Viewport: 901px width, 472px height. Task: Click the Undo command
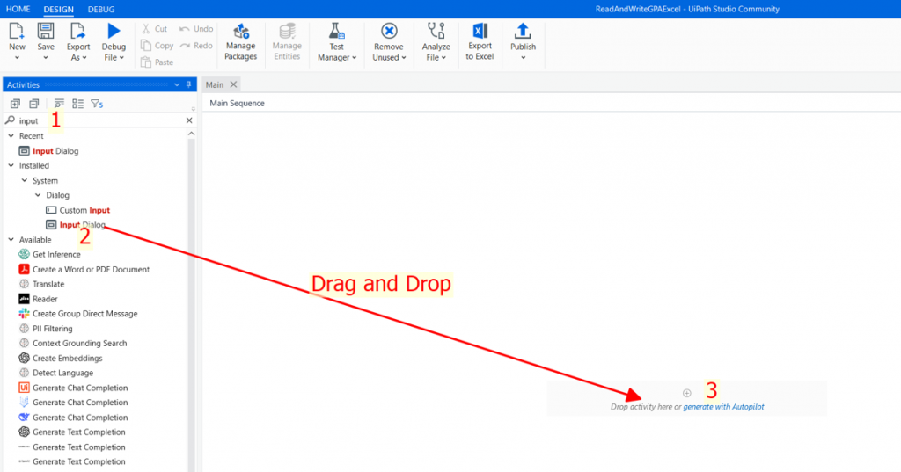196,29
